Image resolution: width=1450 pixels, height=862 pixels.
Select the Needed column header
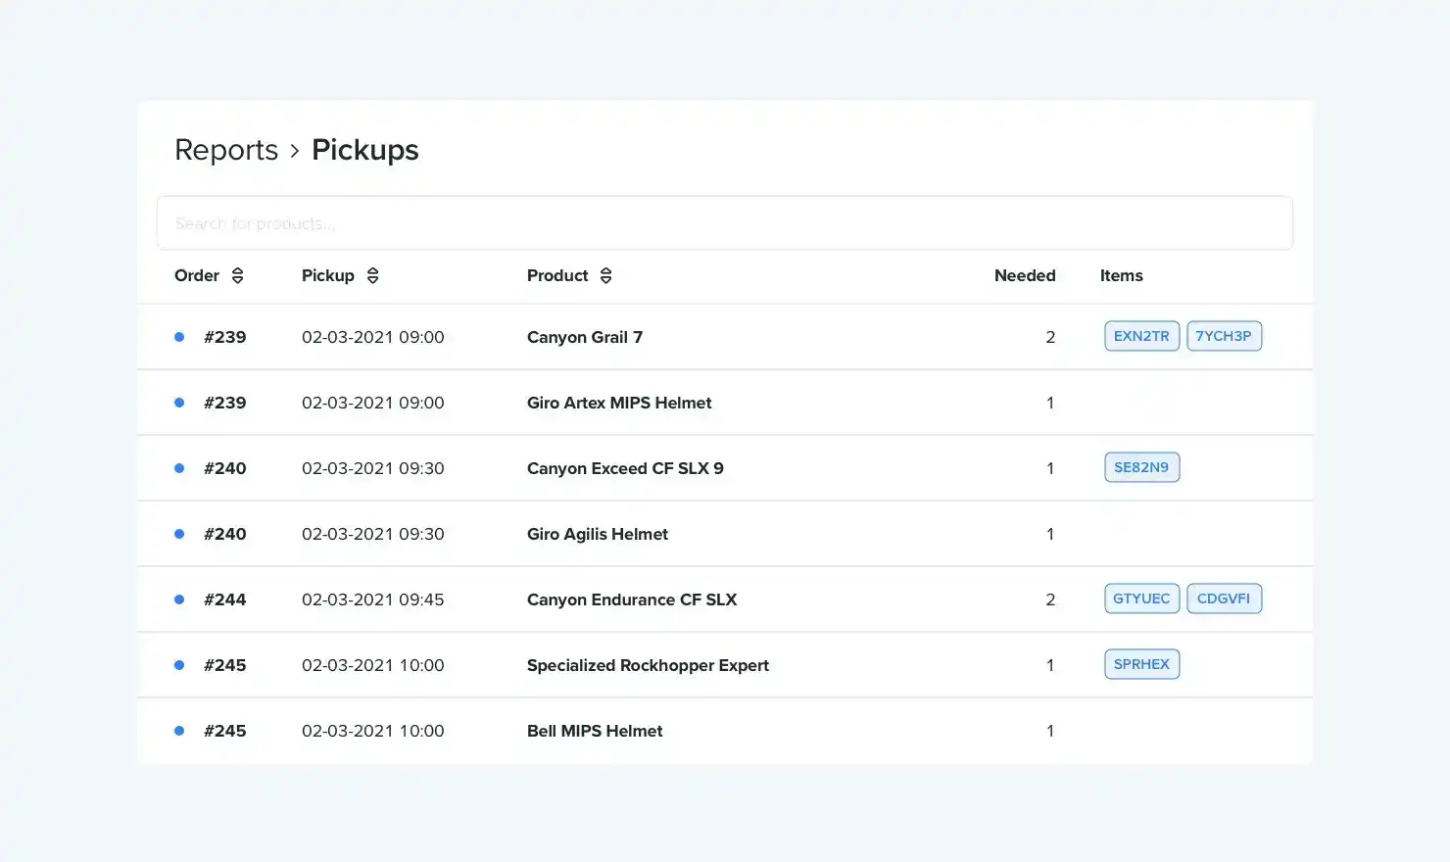[x=1025, y=275]
